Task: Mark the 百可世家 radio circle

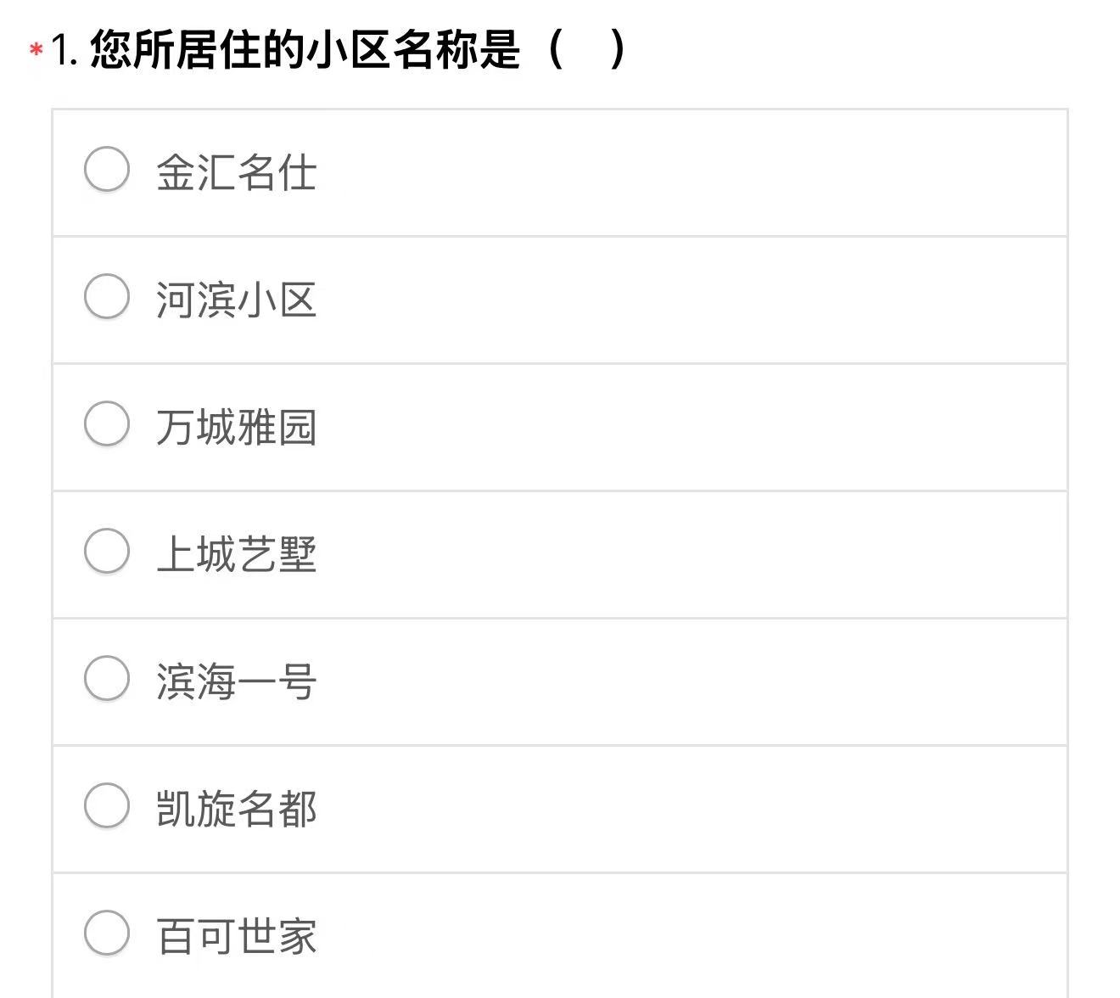Action: (x=107, y=933)
